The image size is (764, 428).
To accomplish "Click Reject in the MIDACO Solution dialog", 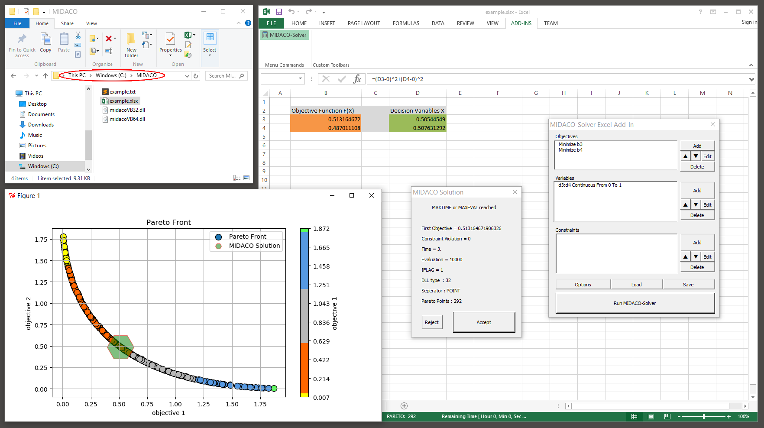I will 432,322.
